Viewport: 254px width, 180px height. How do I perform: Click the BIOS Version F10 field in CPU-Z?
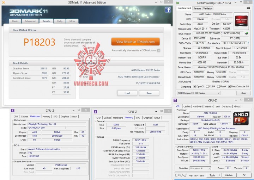[57, 153]
